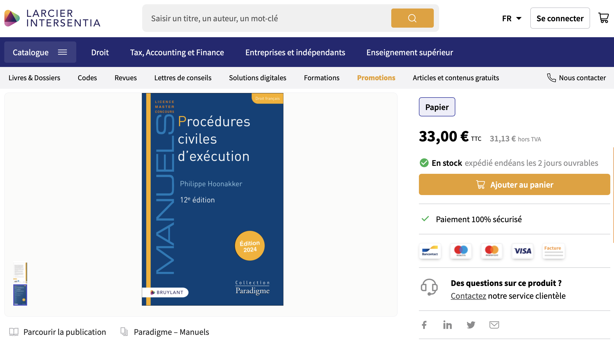614x346 pixels.
Task: Click the Larcier Intersentia logo
Action: pyautogui.click(x=52, y=18)
